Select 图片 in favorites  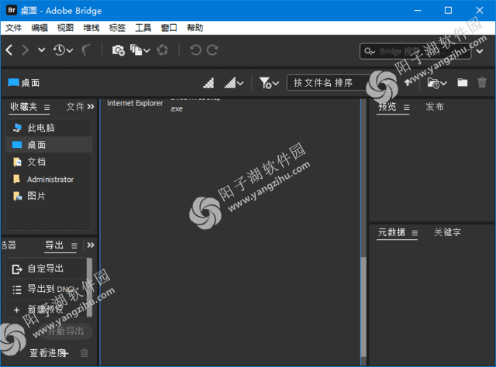click(x=50, y=196)
